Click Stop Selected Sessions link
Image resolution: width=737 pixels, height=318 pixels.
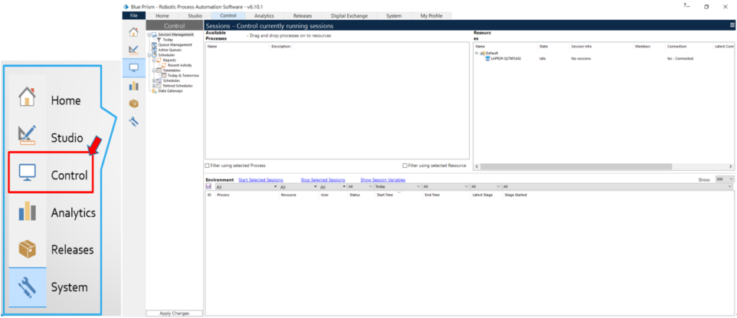(323, 180)
